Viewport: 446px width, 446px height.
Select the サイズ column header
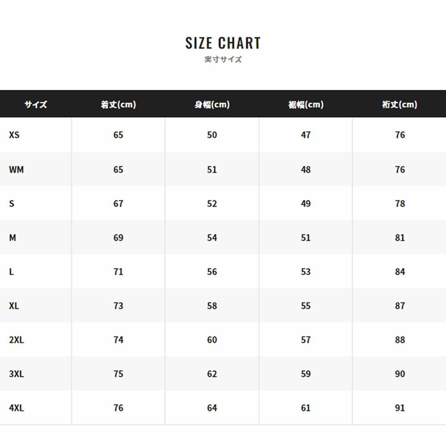click(36, 105)
